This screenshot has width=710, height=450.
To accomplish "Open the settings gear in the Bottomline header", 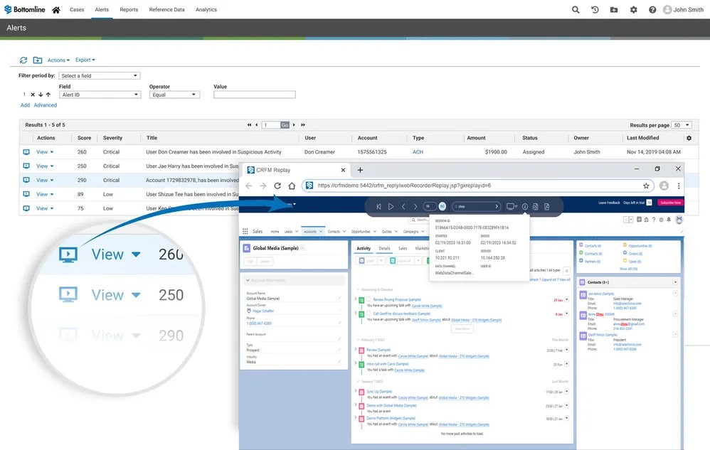I will pyautogui.click(x=633, y=9).
